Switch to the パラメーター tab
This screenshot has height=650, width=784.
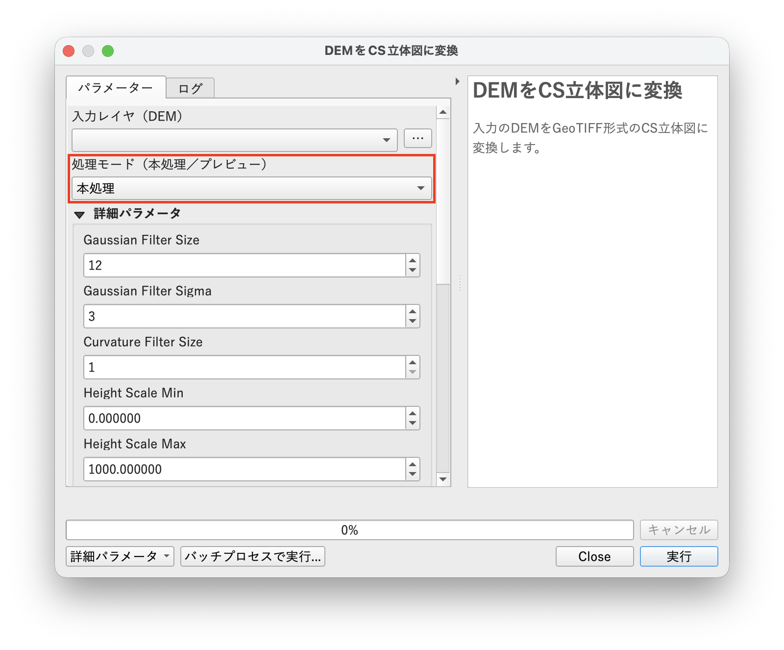click(116, 88)
